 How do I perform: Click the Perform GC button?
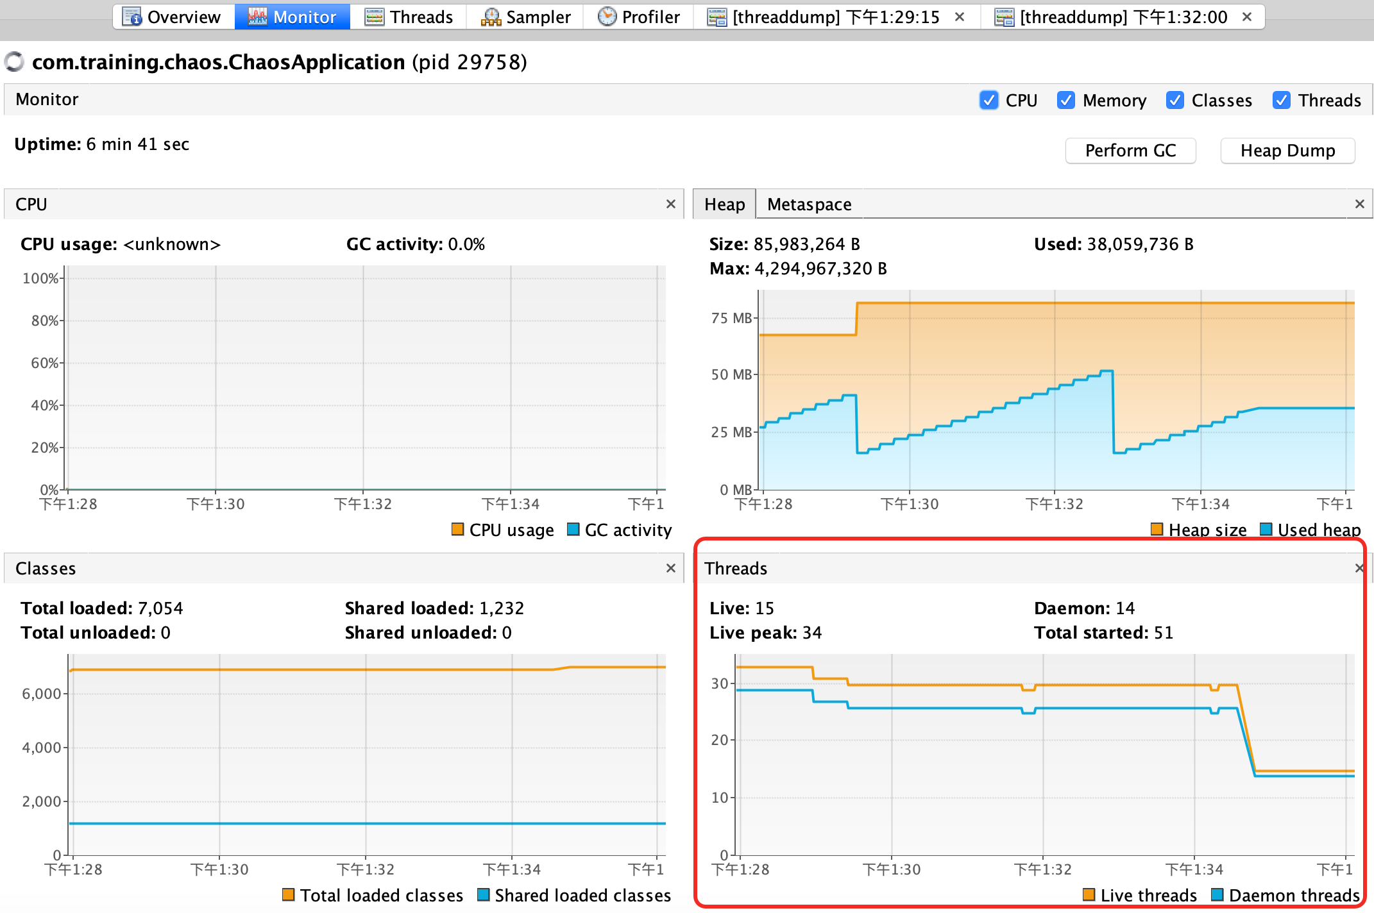(1131, 151)
